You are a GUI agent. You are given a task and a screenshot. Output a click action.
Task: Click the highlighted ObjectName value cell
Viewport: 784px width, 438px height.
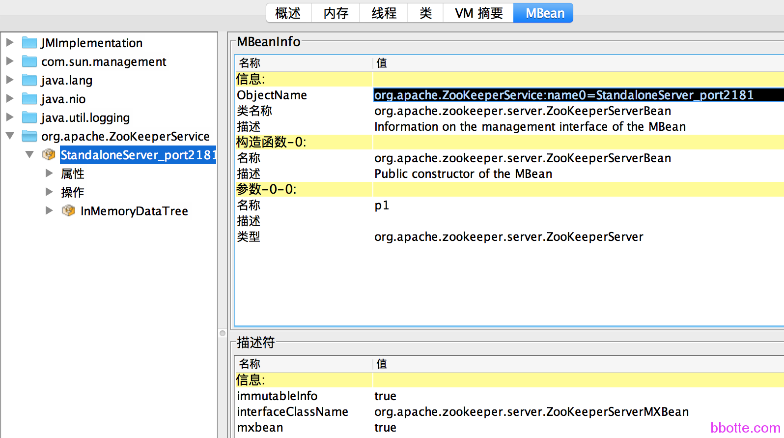(578, 95)
